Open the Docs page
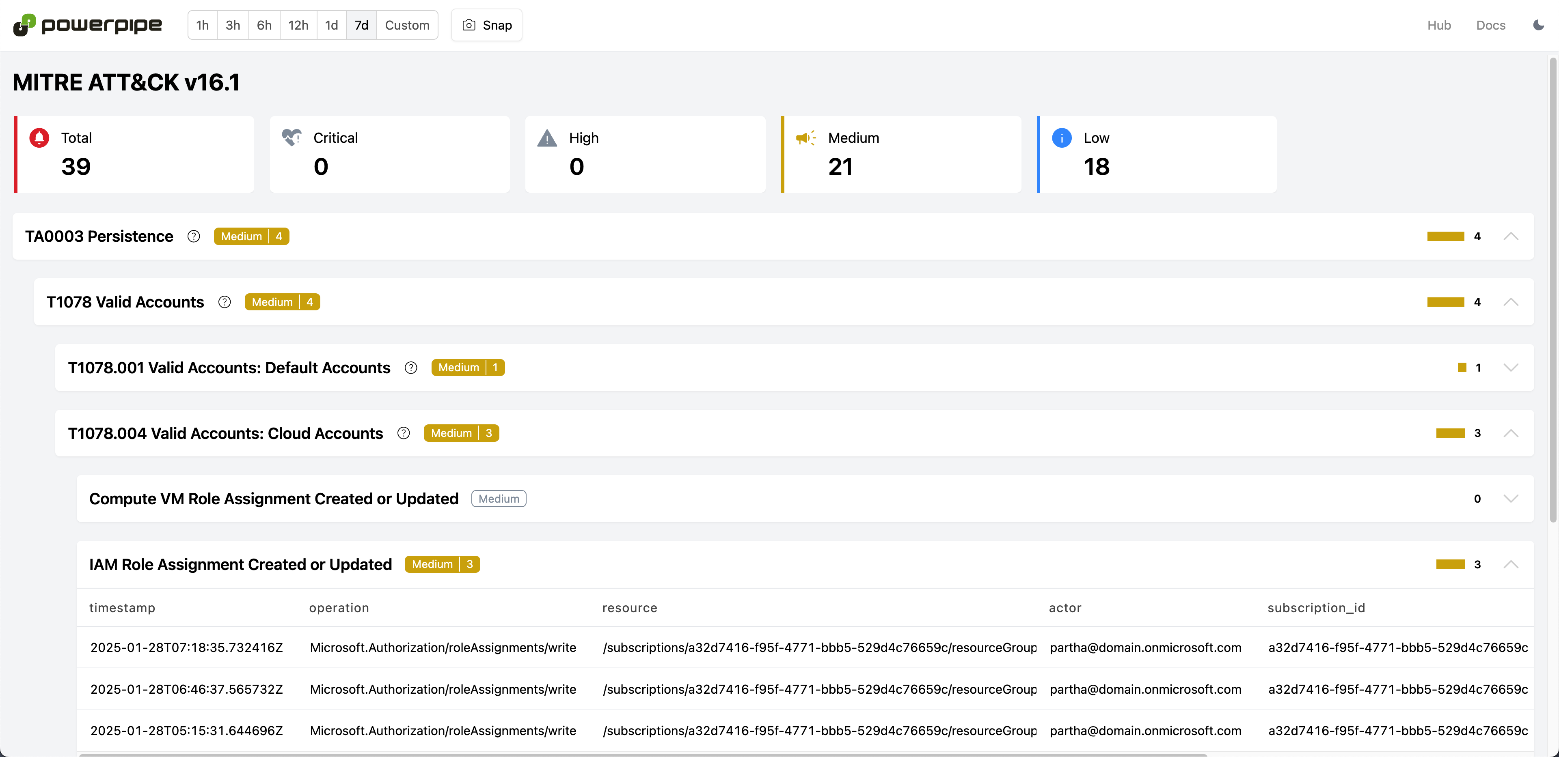The width and height of the screenshot is (1559, 757). [x=1490, y=25]
